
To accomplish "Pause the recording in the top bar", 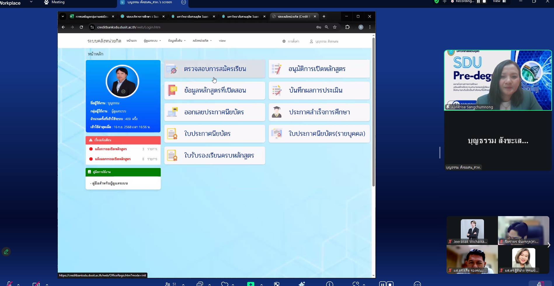I will click(x=478, y=2).
